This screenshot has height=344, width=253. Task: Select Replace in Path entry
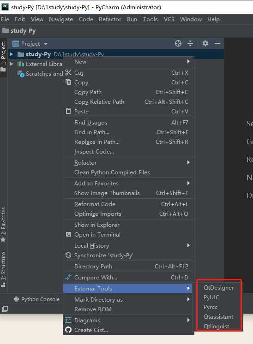tap(128, 142)
